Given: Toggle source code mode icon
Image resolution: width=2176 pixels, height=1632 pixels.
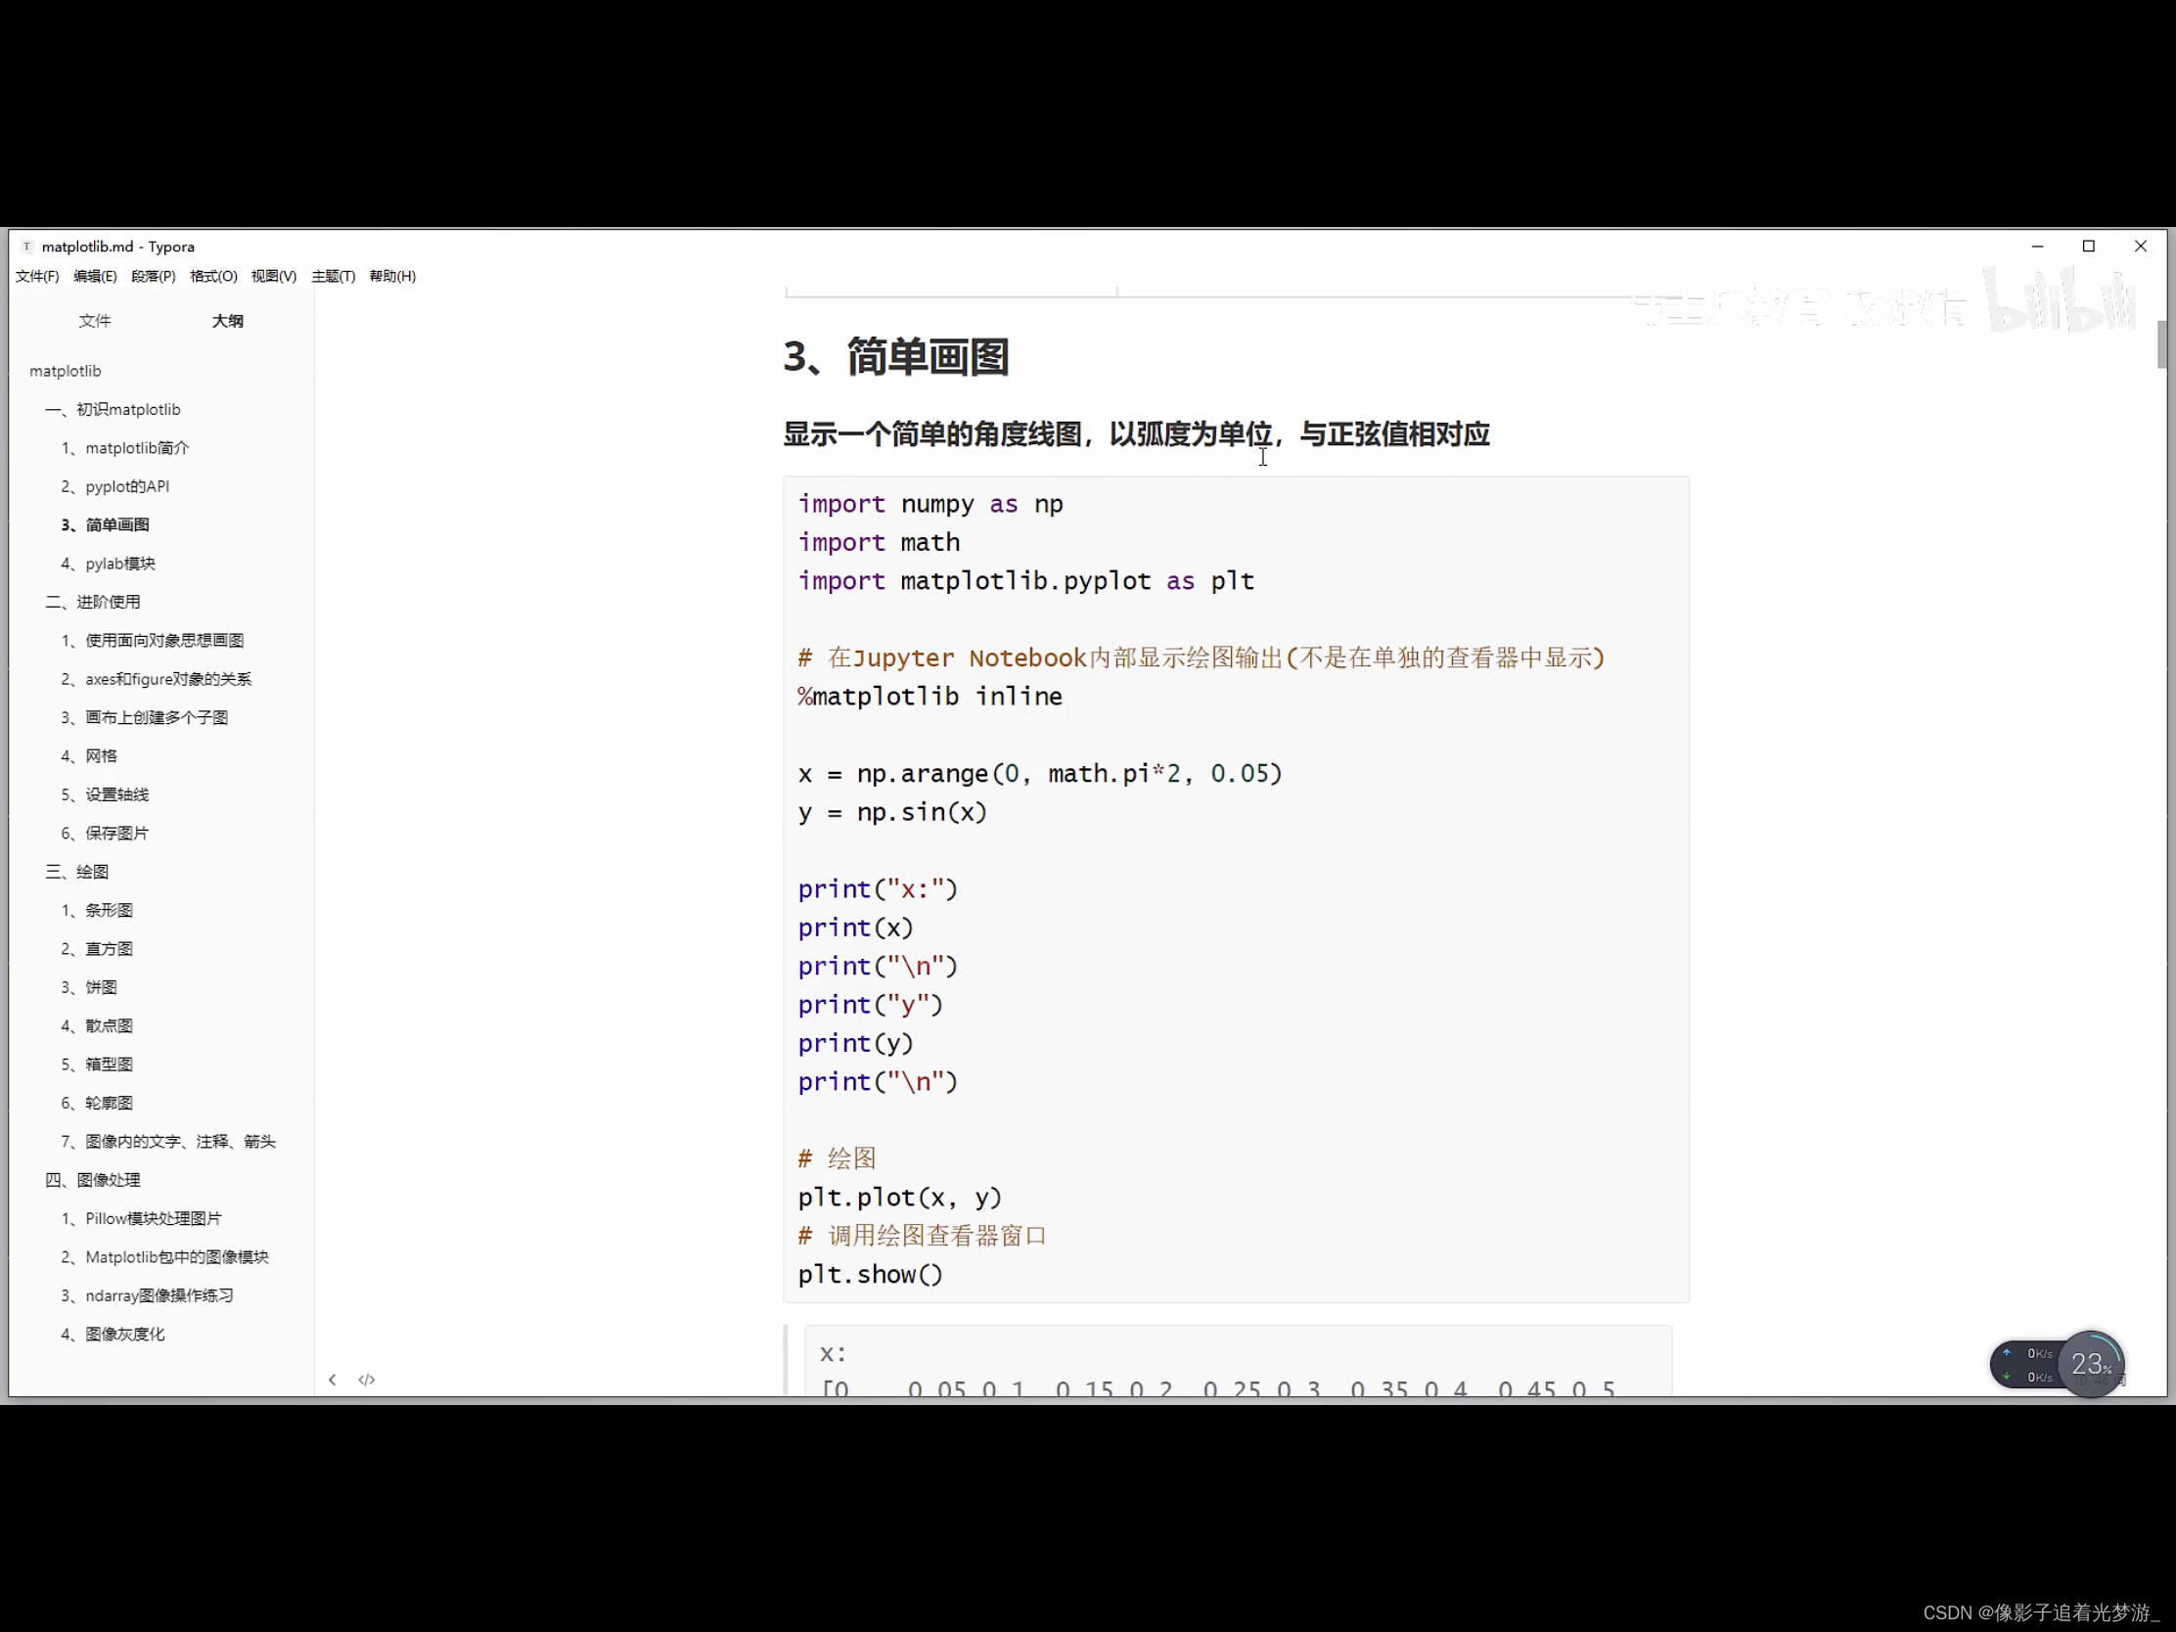Looking at the screenshot, I should coord(367,1380).
